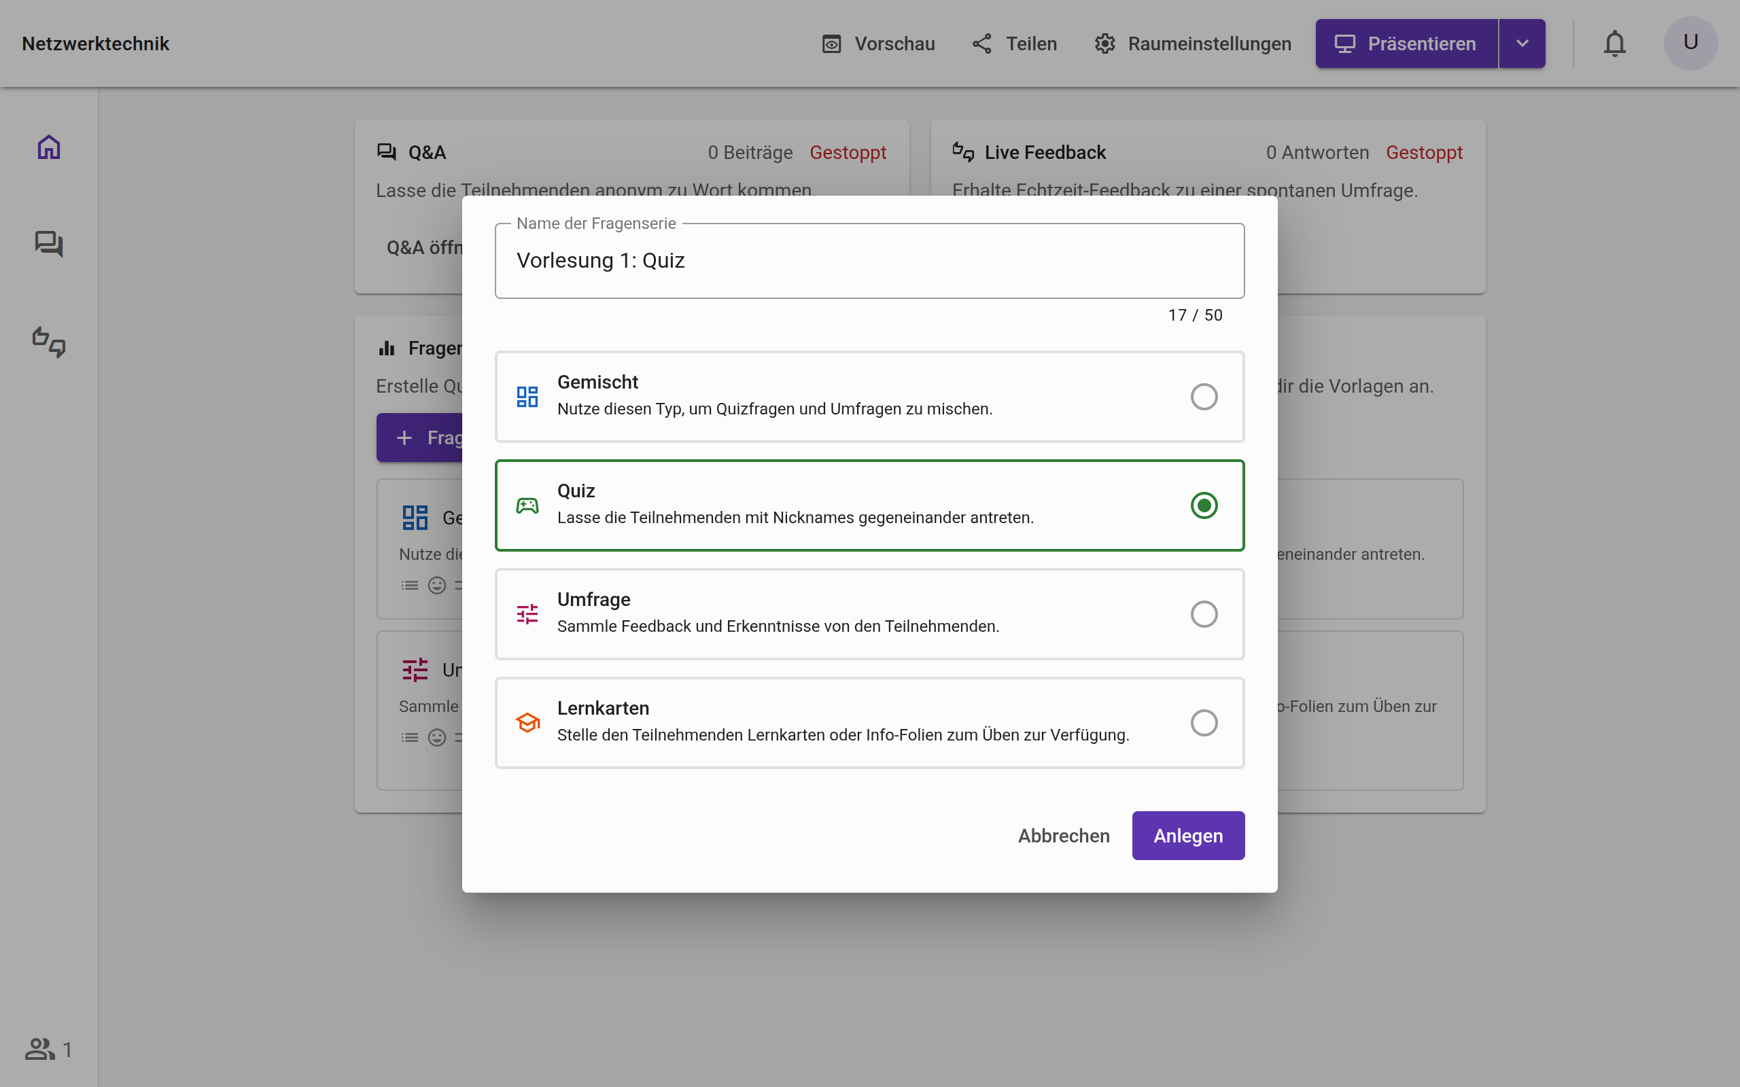Viewport: 1740px width, 1087px height.
Task: Expand the Präsentieren dropdown arrow
Action: (x=1521, y=44)
